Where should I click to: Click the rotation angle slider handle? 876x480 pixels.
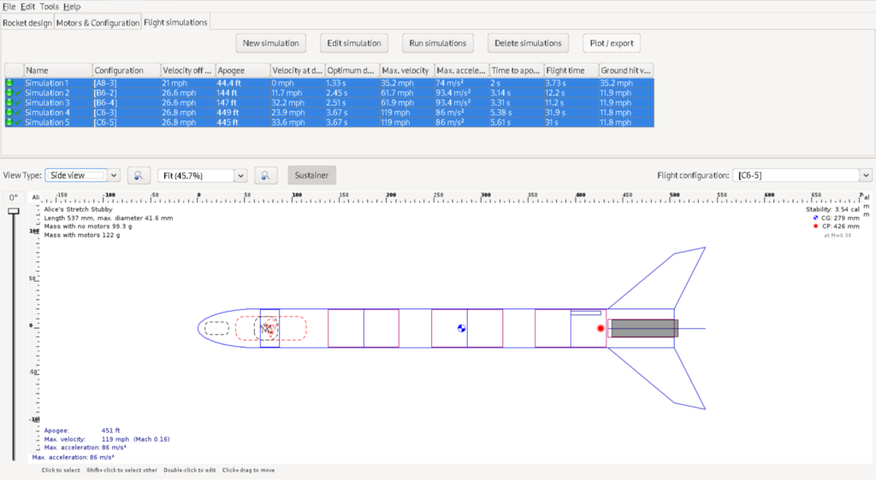tap(14, 211)
